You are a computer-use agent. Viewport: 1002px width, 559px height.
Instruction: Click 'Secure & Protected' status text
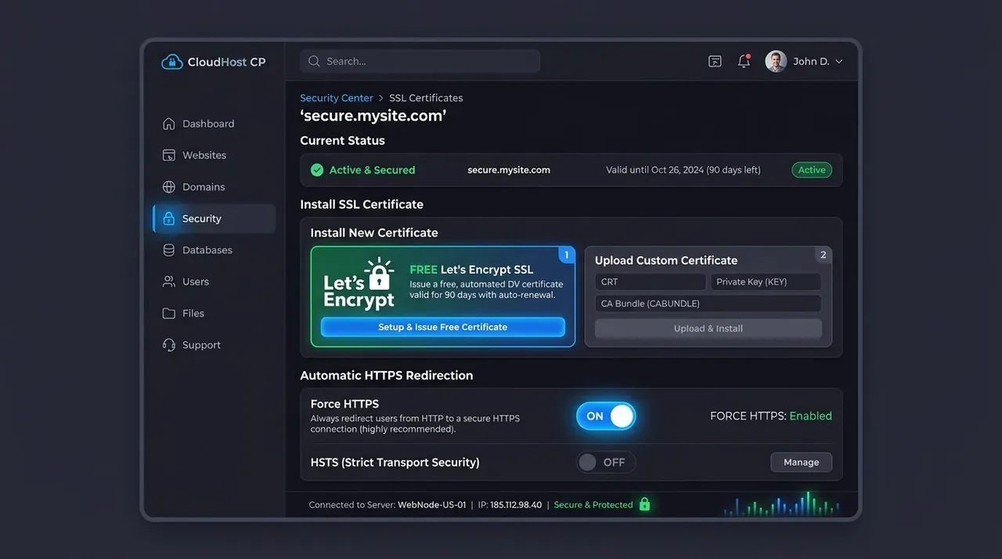tap(593, 505)
